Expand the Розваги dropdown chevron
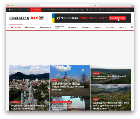Image resolution: width=140 pixels, height=119 pixels. click(90, 27)
